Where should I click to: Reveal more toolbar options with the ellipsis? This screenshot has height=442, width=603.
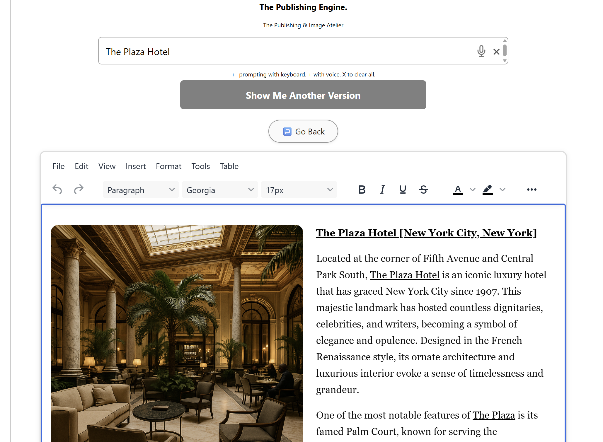point(532,190)
